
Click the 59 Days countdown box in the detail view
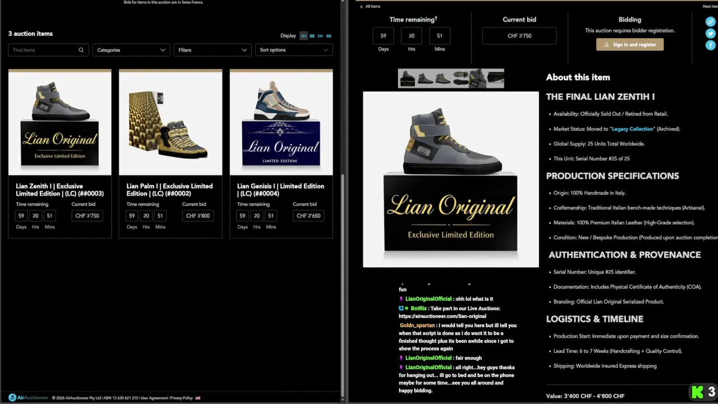(x=383, y=36)
